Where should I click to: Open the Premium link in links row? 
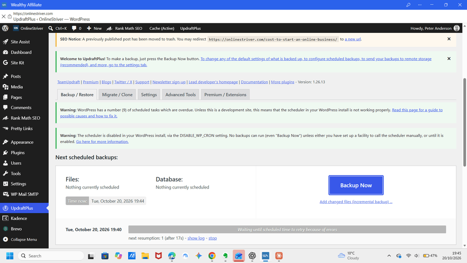coord(91,82)
